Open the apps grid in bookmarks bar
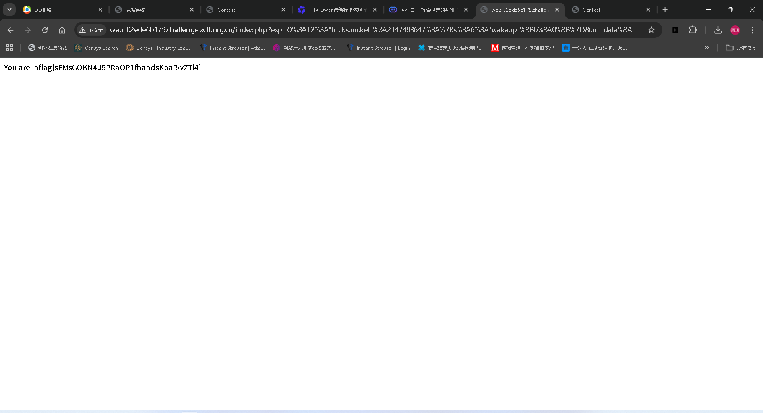Image resolution: width=763 pixels, height=413 pixels. pos(10,48)
